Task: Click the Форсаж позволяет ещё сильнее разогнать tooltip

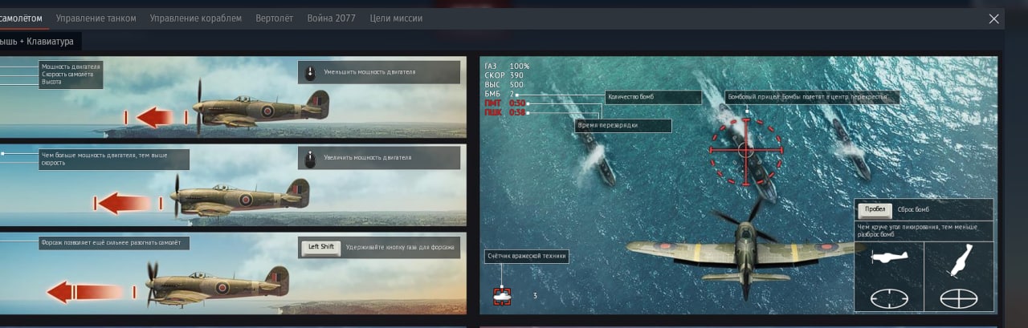Action: (x=113, y=242)
